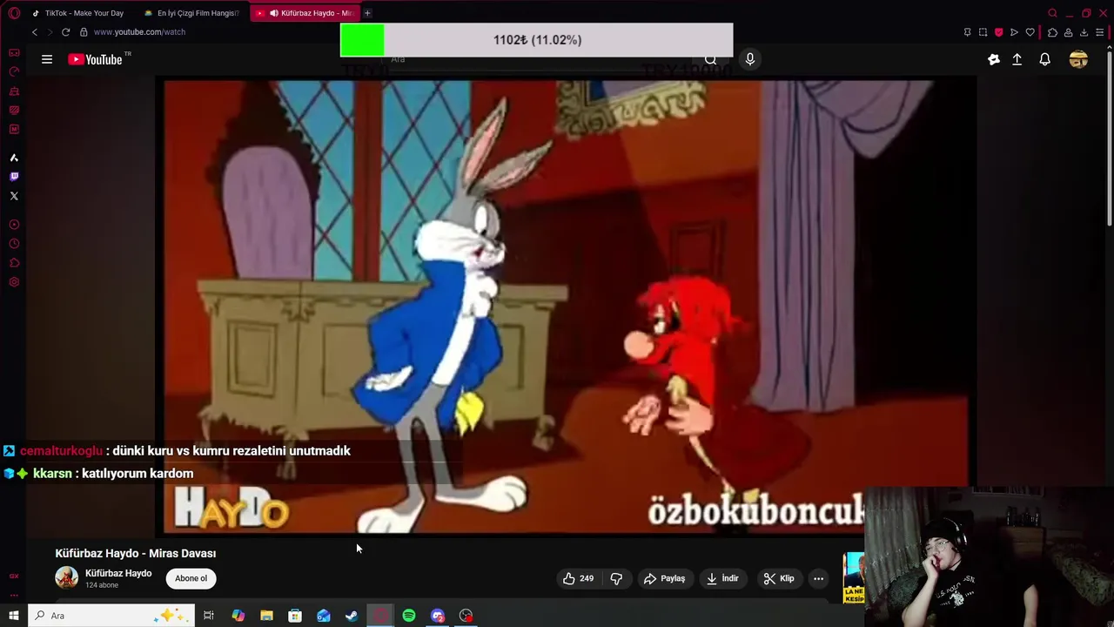Go back to the previous page
Screen dimensions: 1114x627
pos(35,32)
